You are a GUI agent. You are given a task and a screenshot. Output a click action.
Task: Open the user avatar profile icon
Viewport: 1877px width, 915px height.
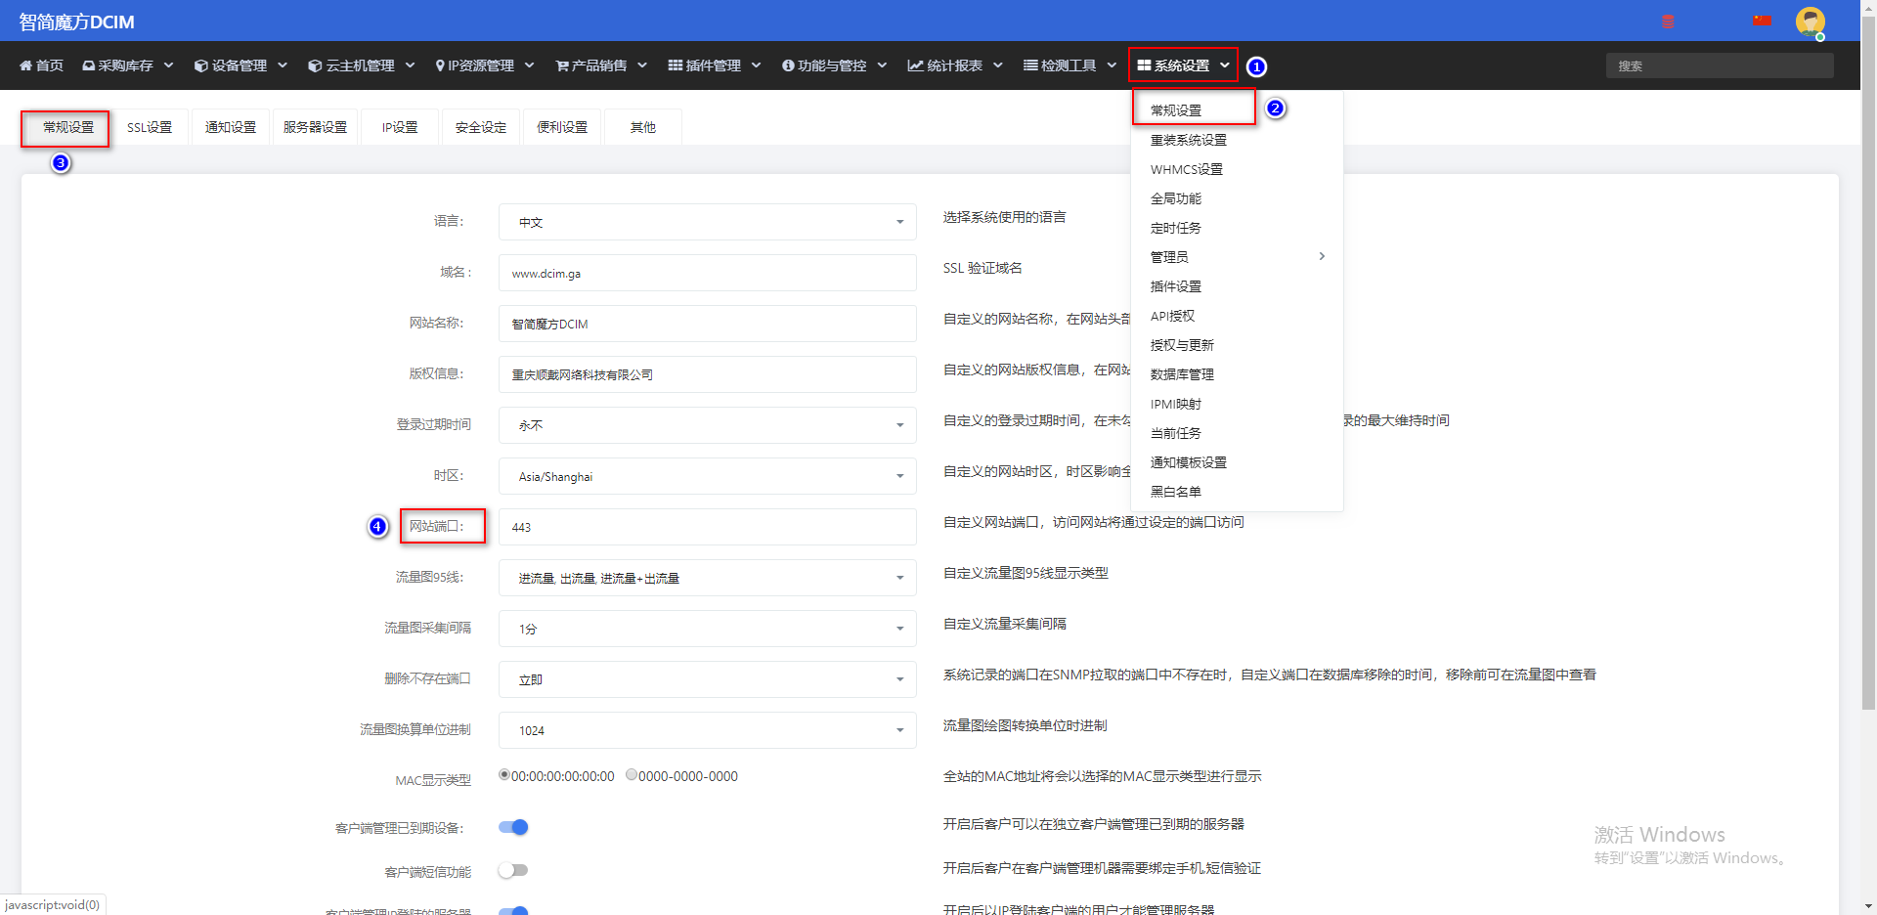(1810, 22)
